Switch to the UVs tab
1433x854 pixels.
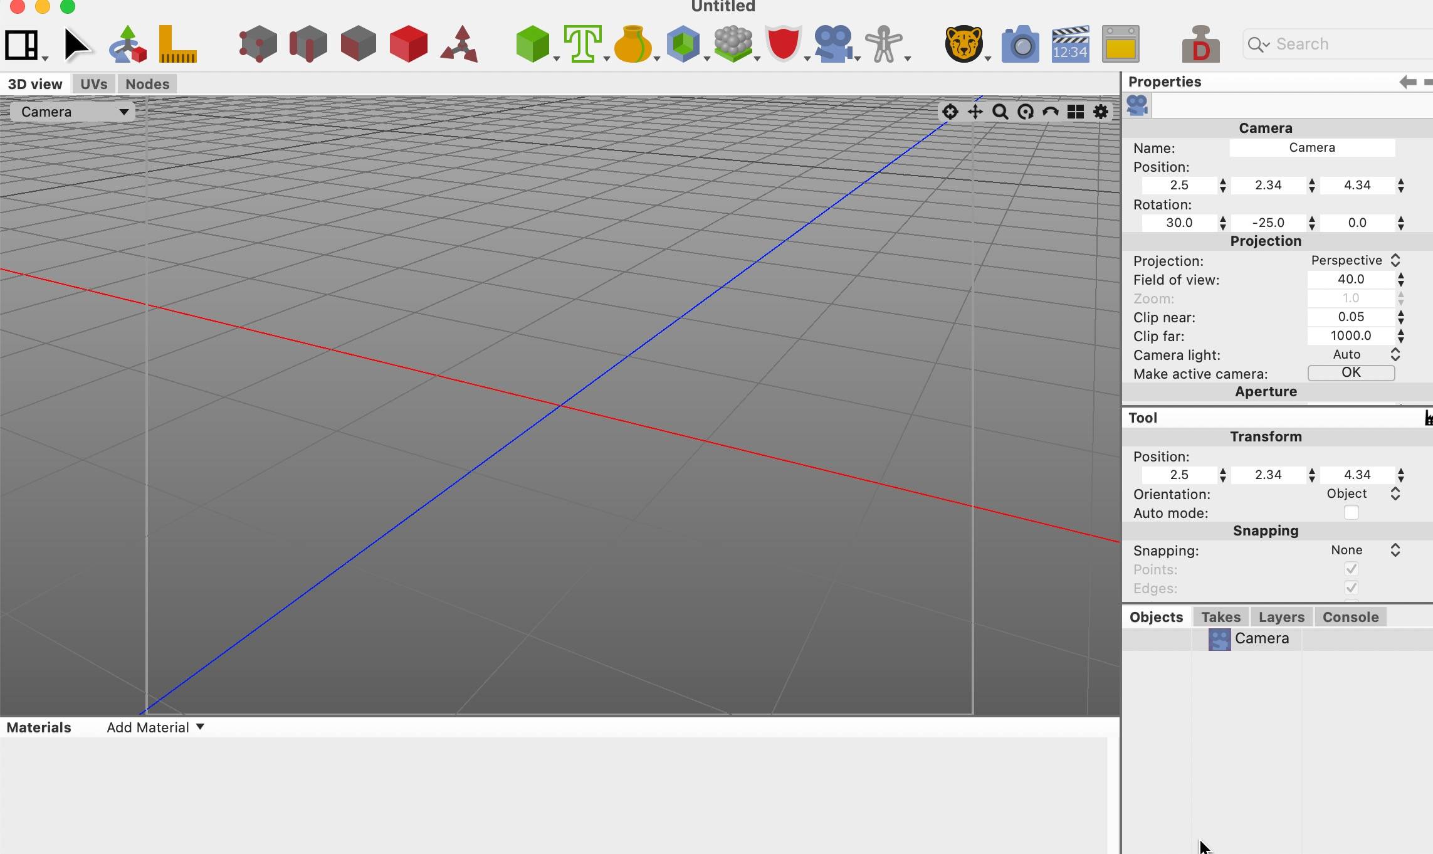[x=93, y=84]
